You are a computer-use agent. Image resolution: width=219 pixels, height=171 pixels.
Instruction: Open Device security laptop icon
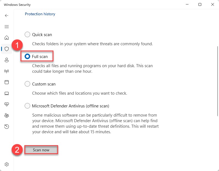[7, 93]
